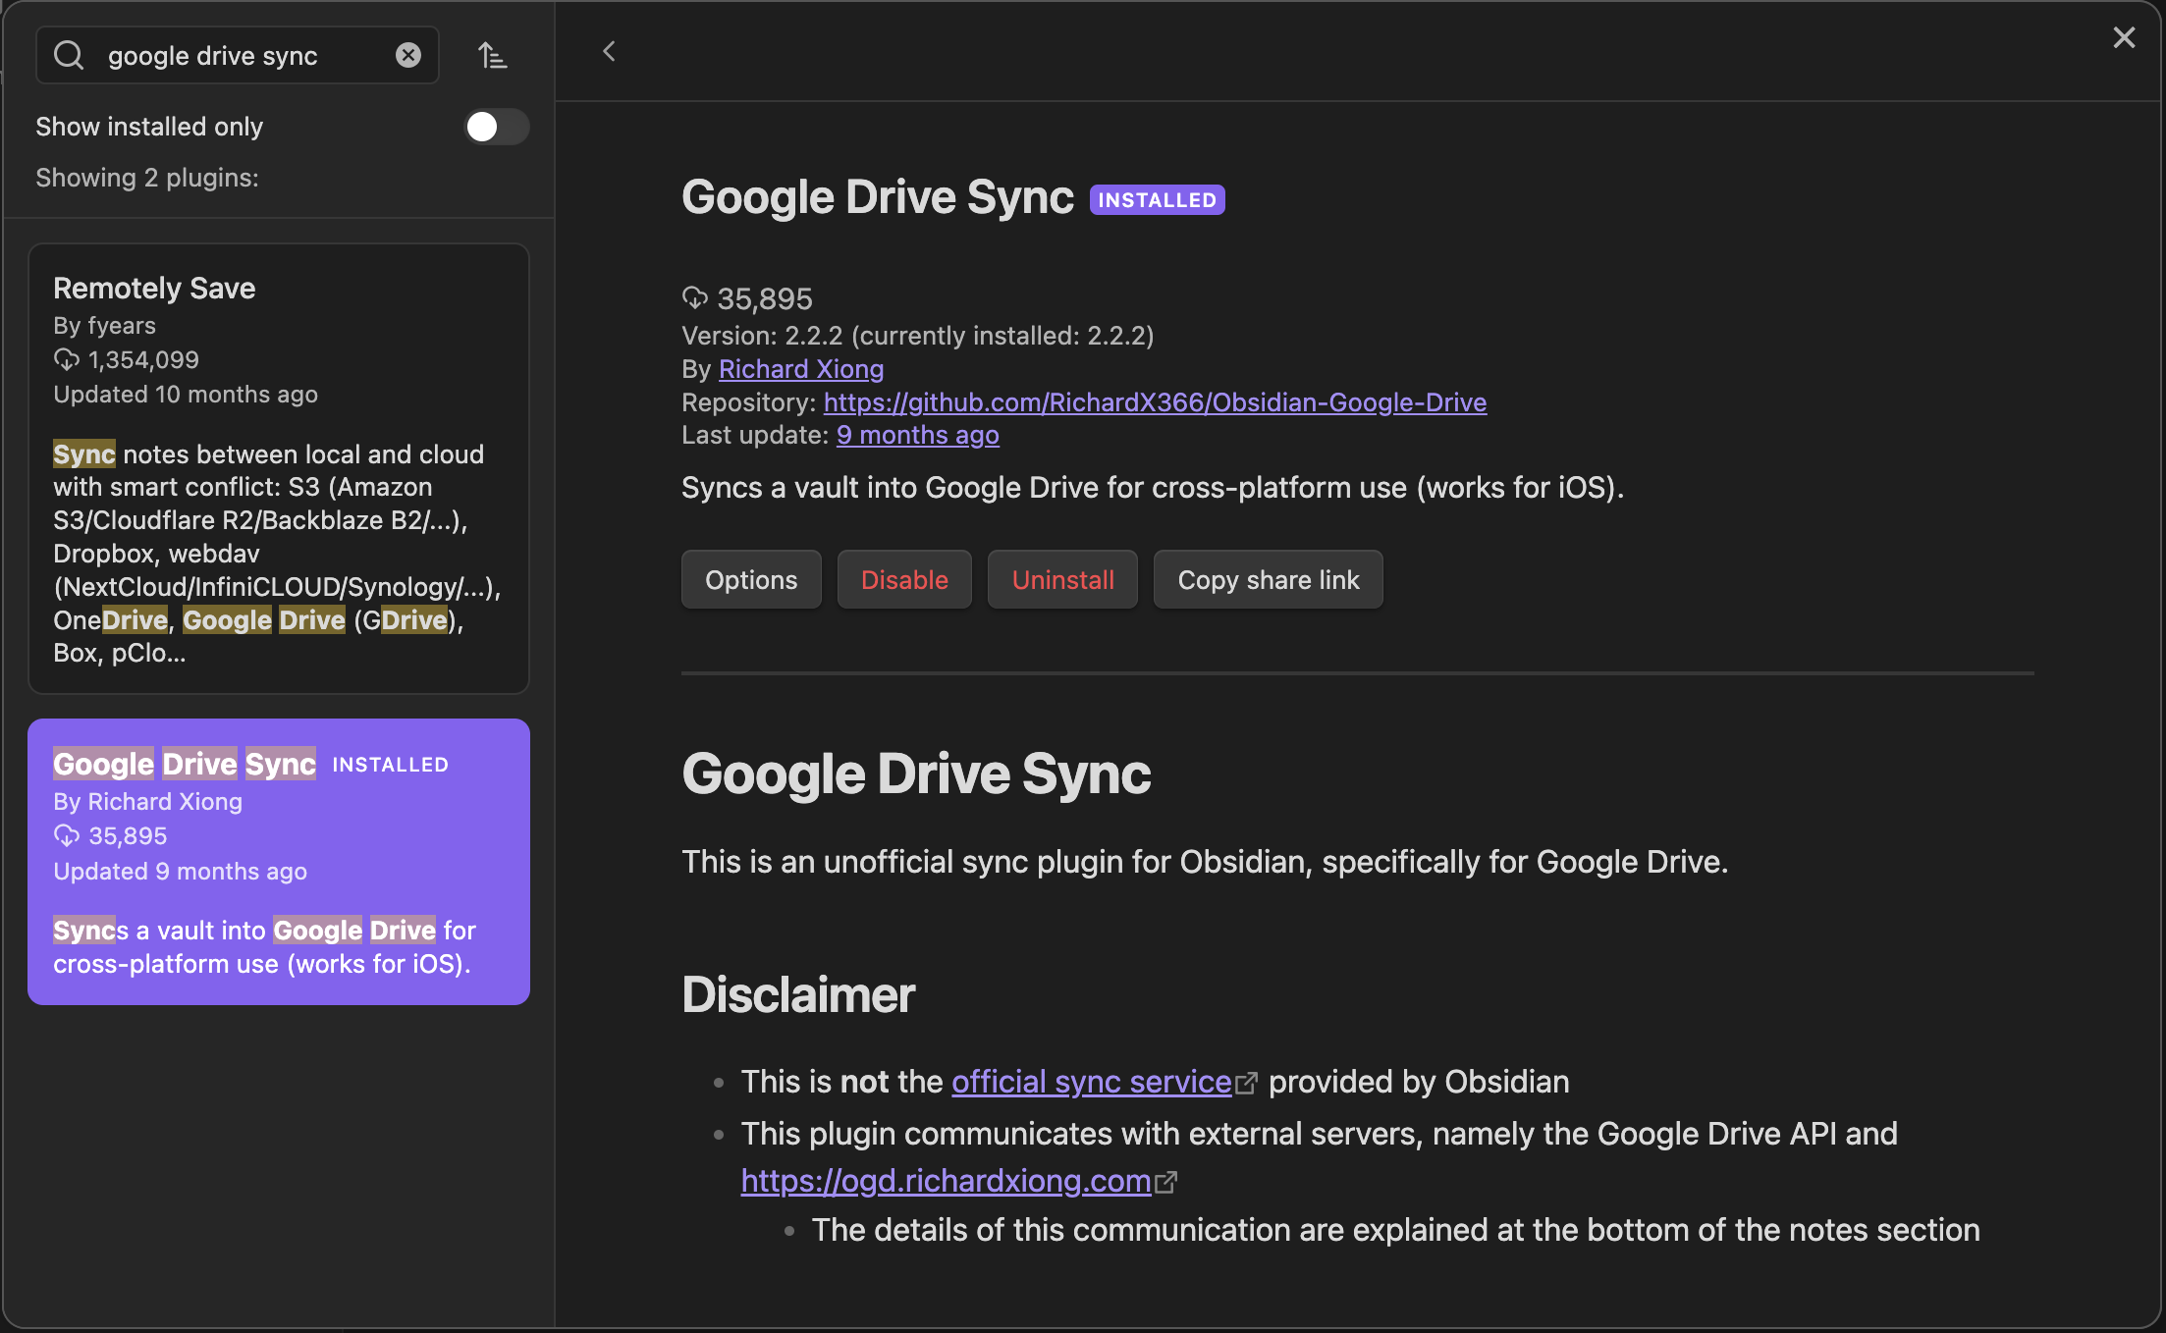Click download icon on Google Drive Sync card
Screen dimensions: 2166x1333
[67, 836]
